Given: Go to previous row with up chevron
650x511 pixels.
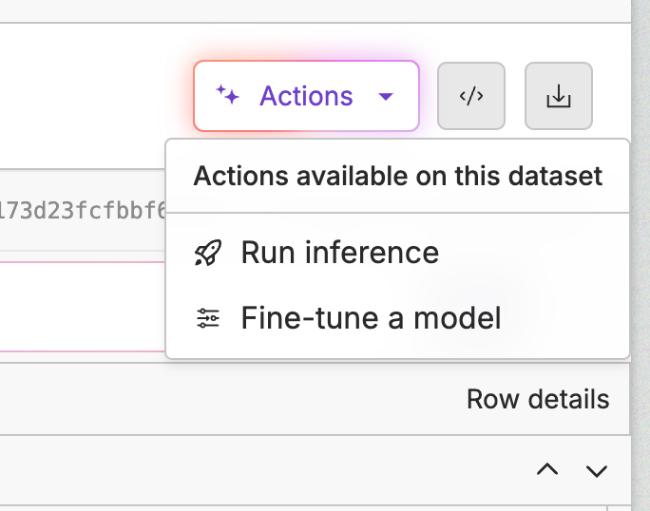Looking at the screenshot, I should (546, 469).
